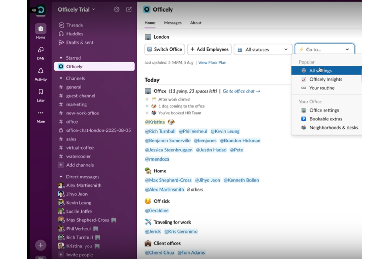The height and width of the screenshot is (259, 389).
Task: Click the @Brandon Hickman mention
Action: [x=240, y=141]
